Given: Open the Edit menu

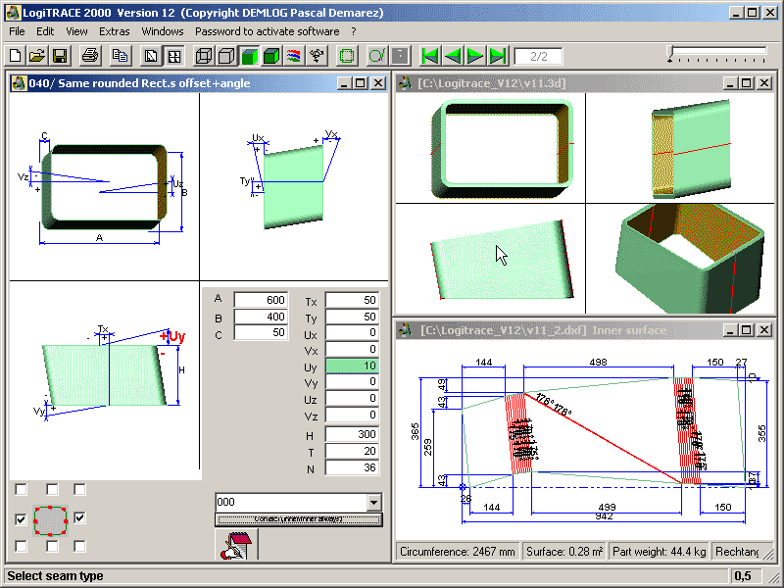Looking at the screenshot, I should (x=45, y=31).
